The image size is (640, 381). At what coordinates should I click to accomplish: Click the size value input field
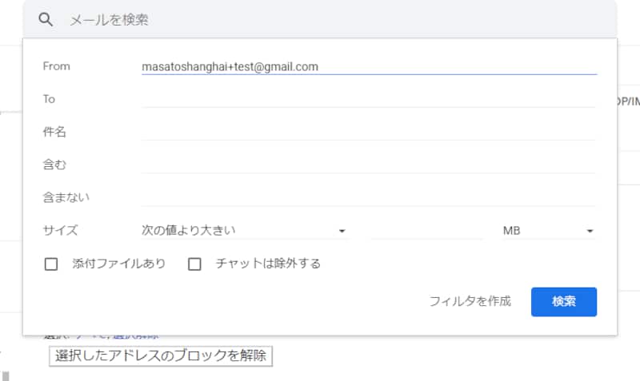pos(426,230)
